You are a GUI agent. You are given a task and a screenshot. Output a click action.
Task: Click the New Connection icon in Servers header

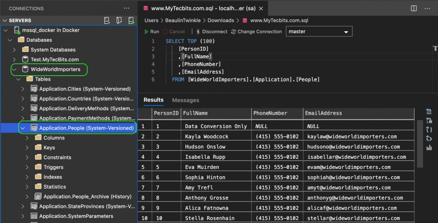point(107,20)
